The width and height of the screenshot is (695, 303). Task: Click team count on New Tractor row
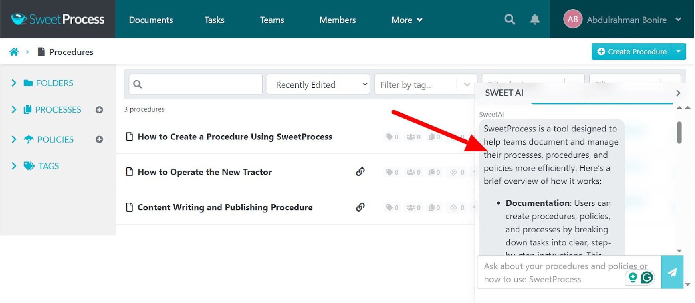(x=414, y=172)
